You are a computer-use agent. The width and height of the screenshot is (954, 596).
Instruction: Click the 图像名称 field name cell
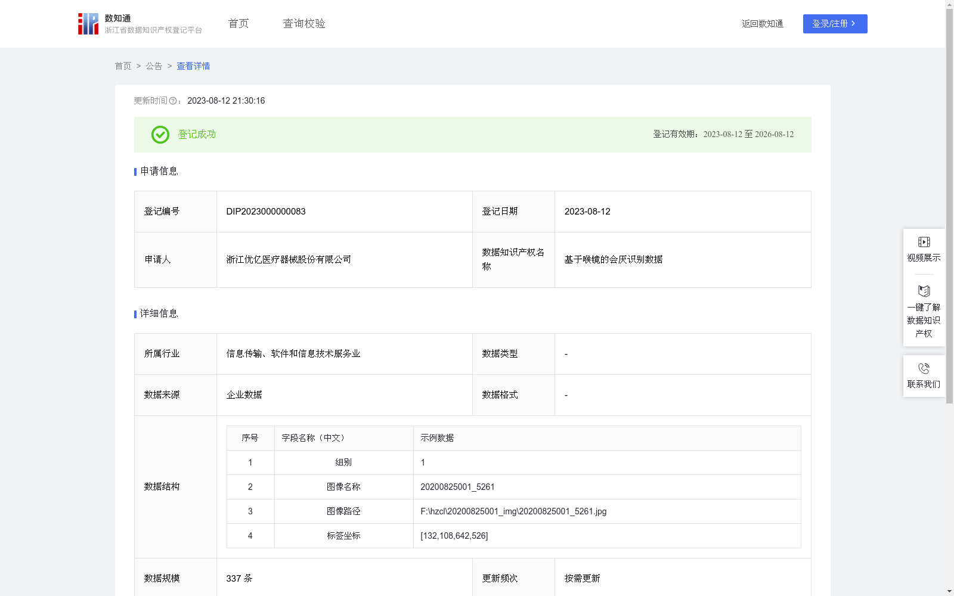tap(343, 487)
